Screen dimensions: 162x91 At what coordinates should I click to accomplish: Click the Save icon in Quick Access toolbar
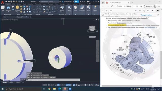point(11,2)
